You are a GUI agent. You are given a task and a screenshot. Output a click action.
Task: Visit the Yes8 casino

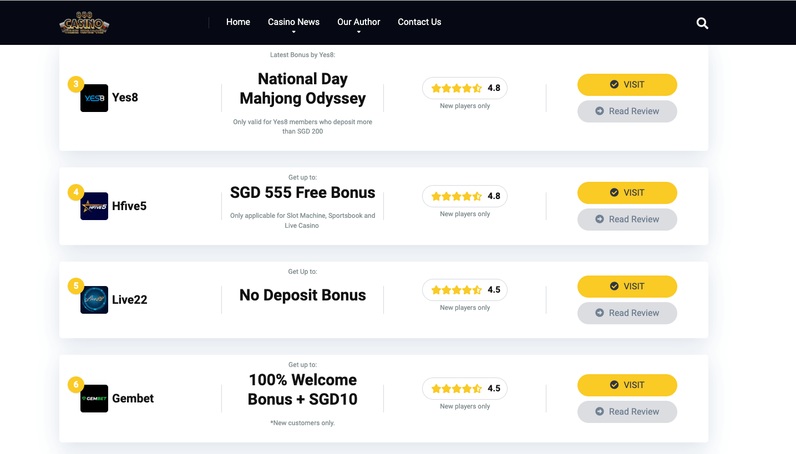tap(627, 85)
